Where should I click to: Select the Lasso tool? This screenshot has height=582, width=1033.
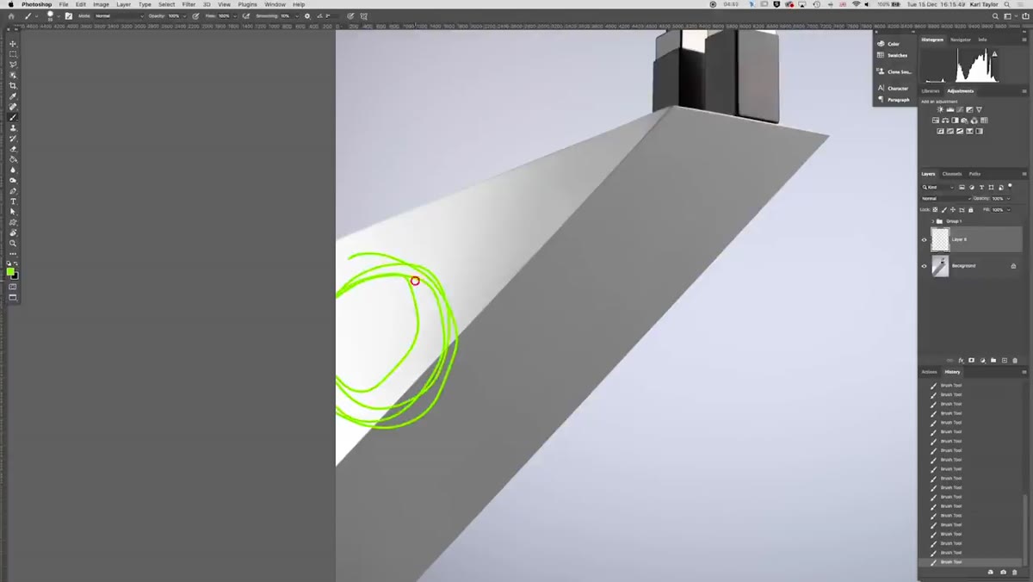click(x=13, y=65)
